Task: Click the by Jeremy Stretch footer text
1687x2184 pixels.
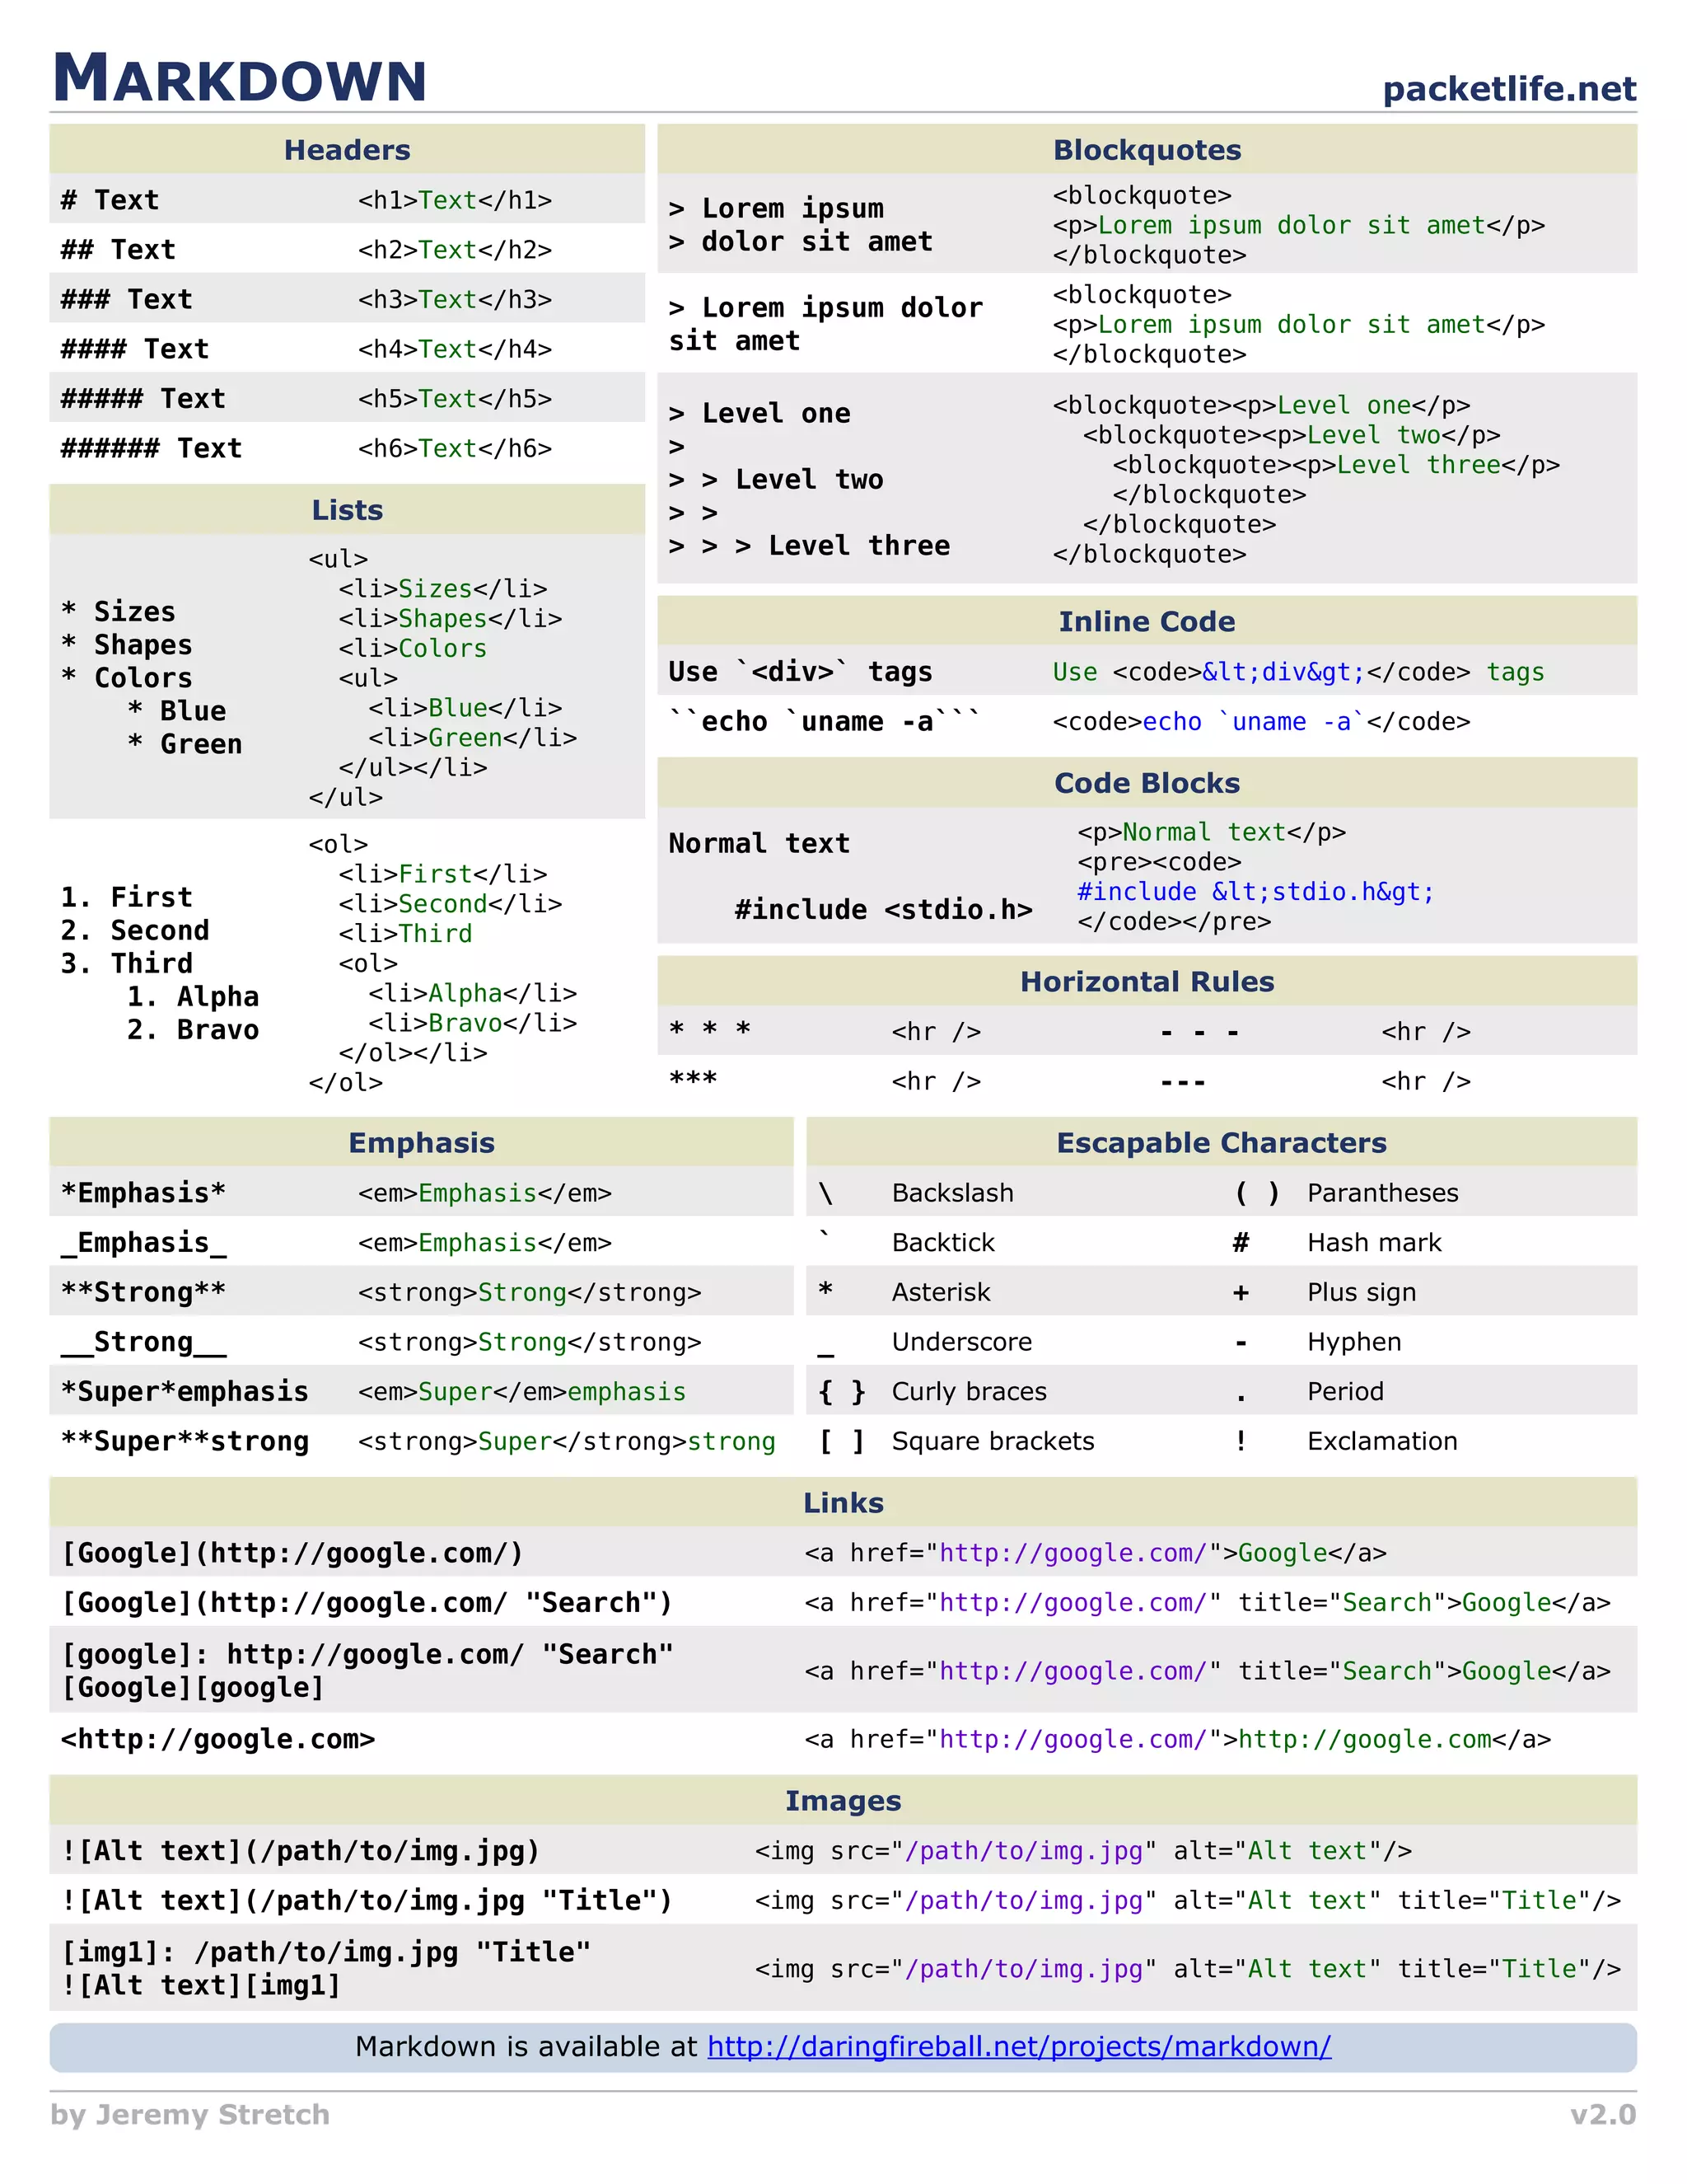Action: pyautogui.click(x=190, y=2115)
